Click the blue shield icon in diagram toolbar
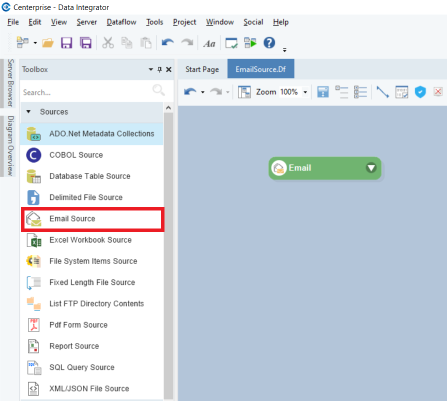Screen dimensions: 447x401 tap(420, 92)
